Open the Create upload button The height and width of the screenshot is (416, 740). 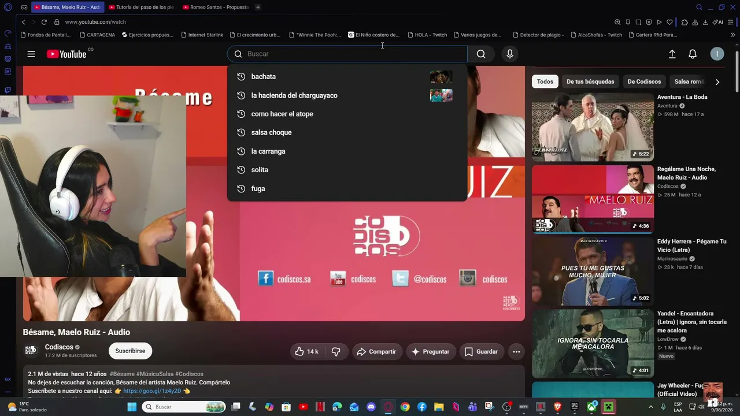672,54
